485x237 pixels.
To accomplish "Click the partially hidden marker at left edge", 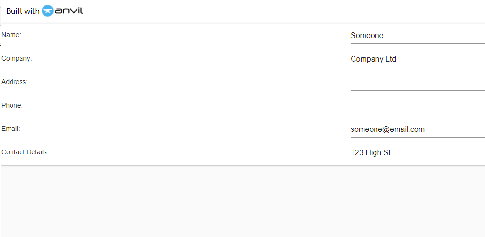I will click(0, 44).
